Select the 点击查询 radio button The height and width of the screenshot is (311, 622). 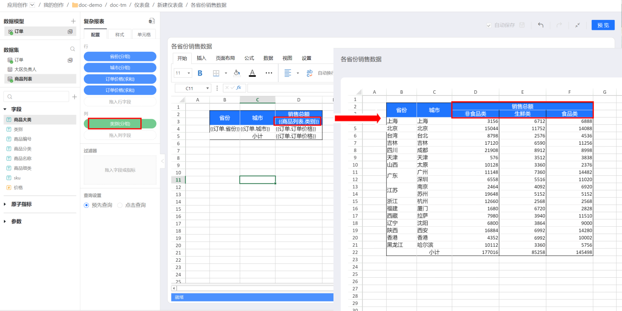pos(120,205)
